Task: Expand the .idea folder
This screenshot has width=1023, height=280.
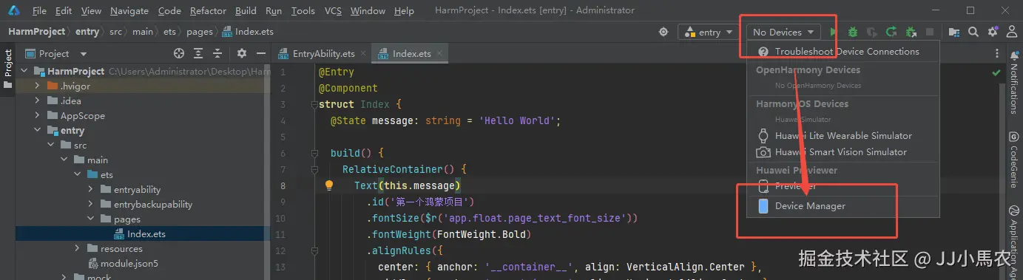Action: pyautogui.click(x=37, y=101)
